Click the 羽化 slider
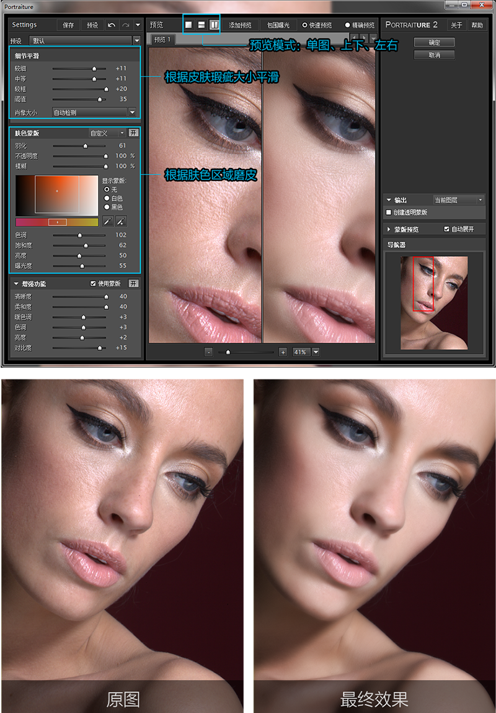 79,146
